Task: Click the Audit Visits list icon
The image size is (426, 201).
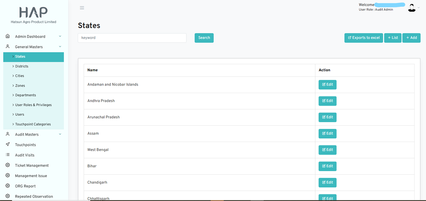Action: click(x=8, y=155)
